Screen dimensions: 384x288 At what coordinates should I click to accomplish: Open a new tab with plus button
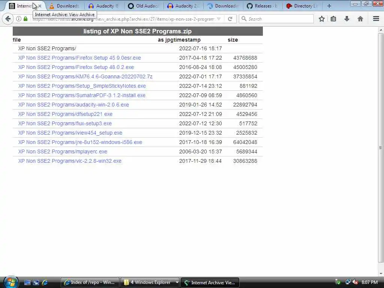329,6
